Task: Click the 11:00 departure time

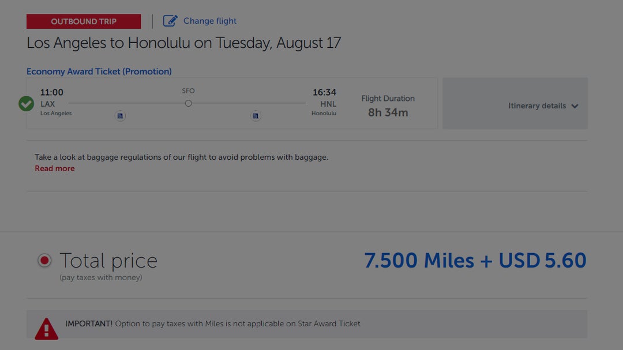Action: 51,92
